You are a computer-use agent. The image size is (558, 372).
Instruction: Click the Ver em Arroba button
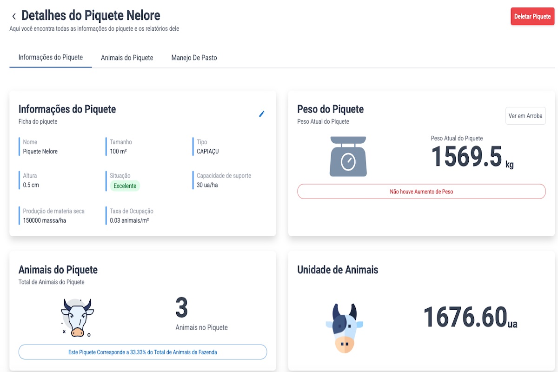[525, 116]
